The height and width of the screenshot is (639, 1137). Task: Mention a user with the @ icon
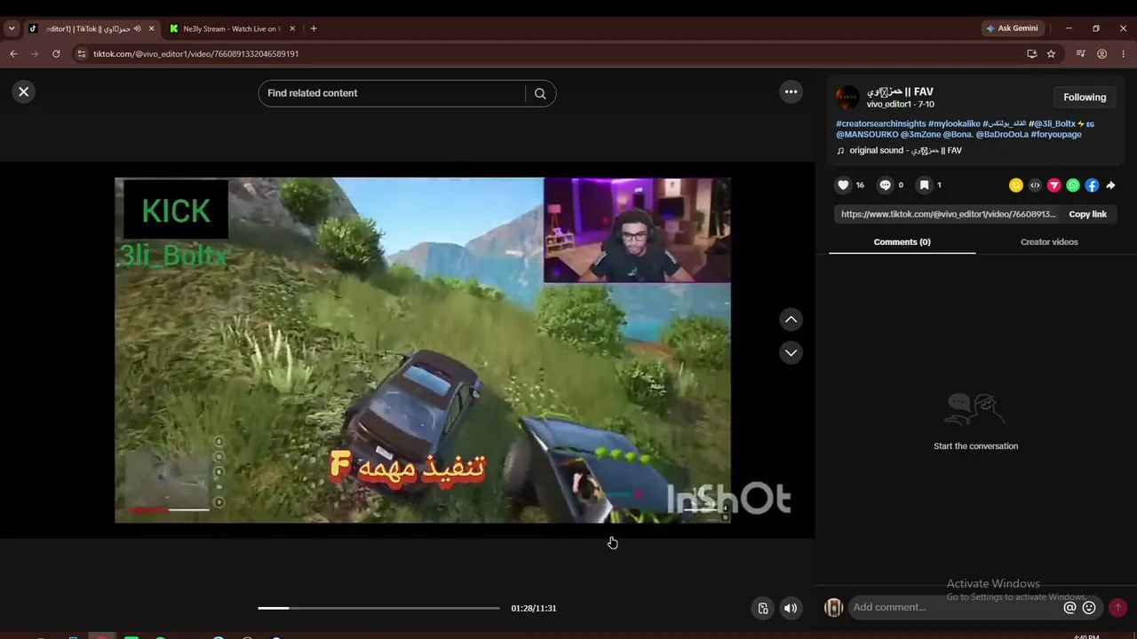tap(1070, 608)
